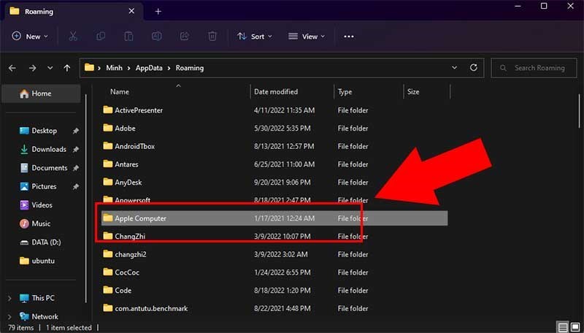Expand the This PC tree node

[9, 298]
